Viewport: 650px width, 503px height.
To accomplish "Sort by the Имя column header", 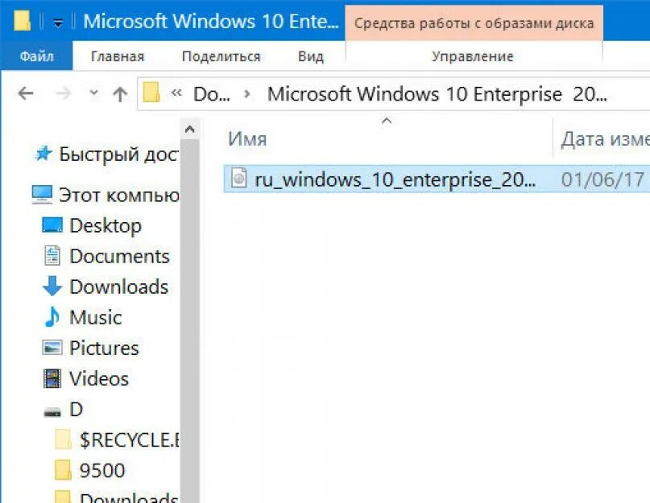I will (x=247, y=139).
